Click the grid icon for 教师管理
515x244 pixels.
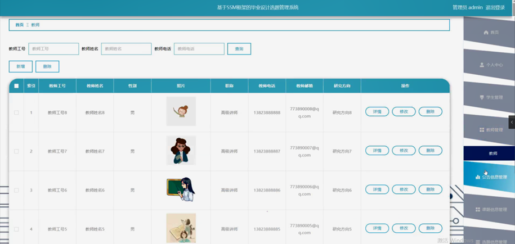point(482,130)
